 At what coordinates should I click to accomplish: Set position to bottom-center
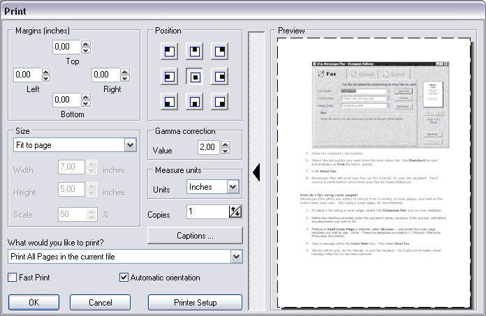194,102
